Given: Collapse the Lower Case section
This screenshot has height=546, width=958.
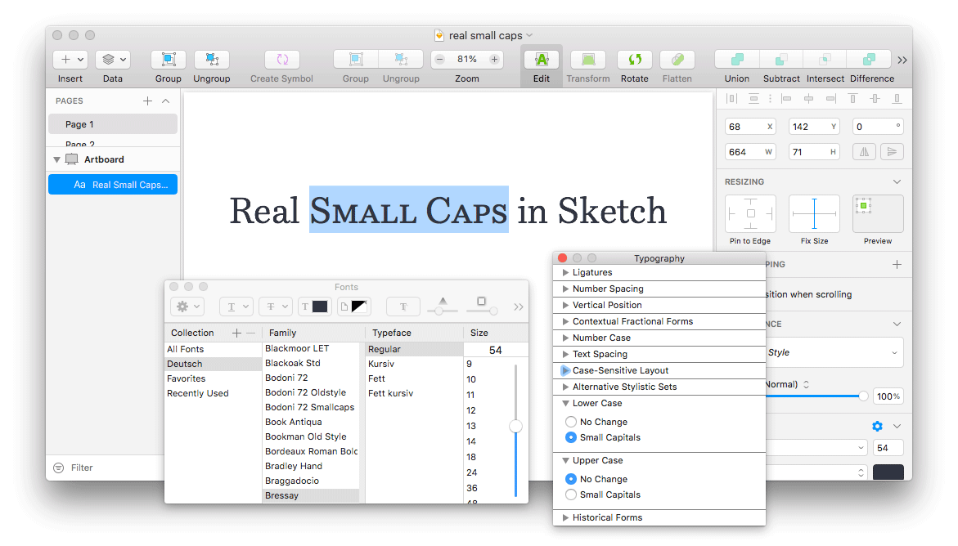Looking at the screenshot, I should [x=565, y=403].
